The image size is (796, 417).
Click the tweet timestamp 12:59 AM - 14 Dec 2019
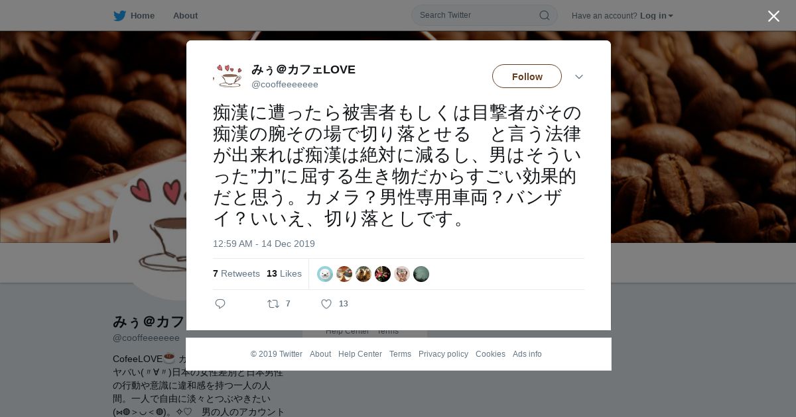(264, 244)
